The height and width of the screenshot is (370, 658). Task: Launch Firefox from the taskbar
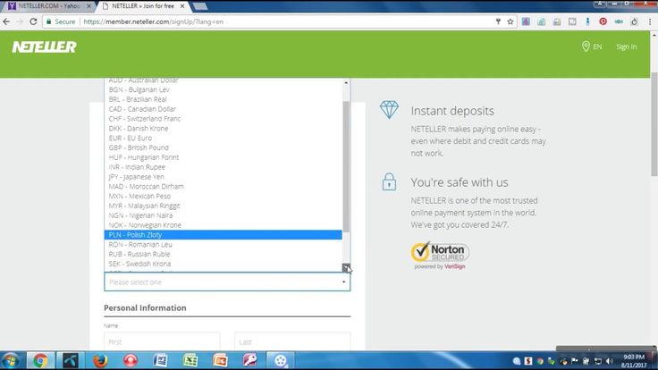[x=100, y=360]
